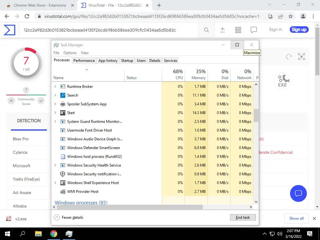Expand the Search process row

tap(55, 95)
